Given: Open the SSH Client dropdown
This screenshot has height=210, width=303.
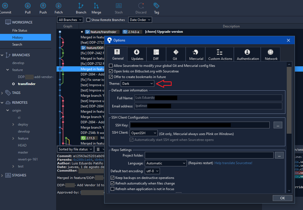Looking at the screenshot, I should point(144,133).
